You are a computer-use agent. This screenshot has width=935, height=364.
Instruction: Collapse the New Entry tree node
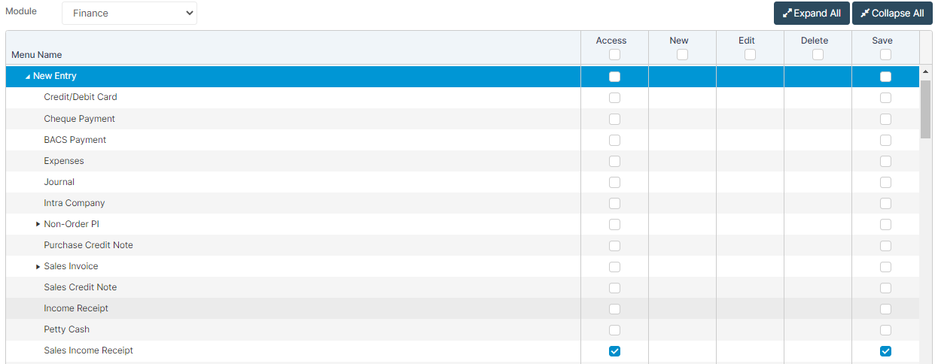[x=28, y=77]
